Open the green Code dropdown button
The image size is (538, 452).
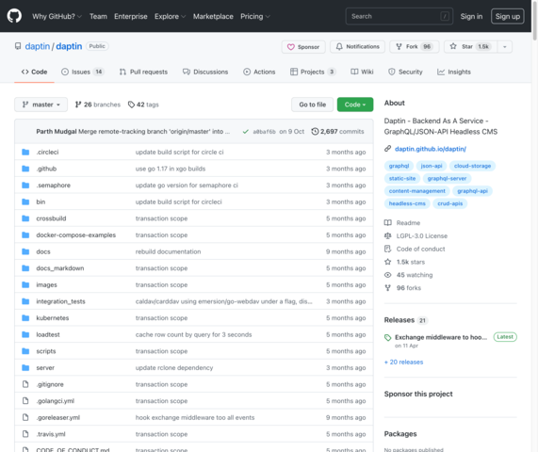pyautogui.click(x=355, y=105)
